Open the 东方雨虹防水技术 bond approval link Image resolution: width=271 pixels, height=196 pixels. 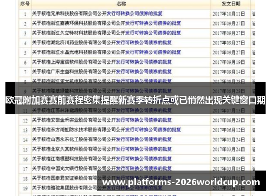pyautogui.click(x=107, y=130)
